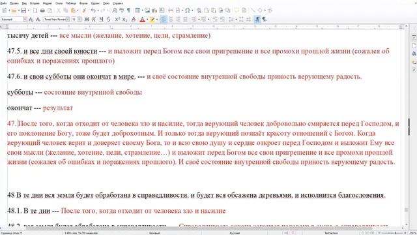Create a new document with New icon
The height and width of the screenshot is (235, 417).
coord(5,10)
